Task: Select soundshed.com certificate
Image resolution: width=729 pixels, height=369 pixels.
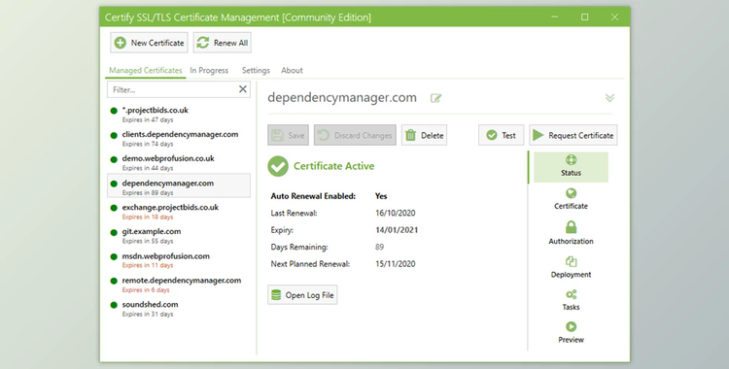Action: [x=179, y=309]
